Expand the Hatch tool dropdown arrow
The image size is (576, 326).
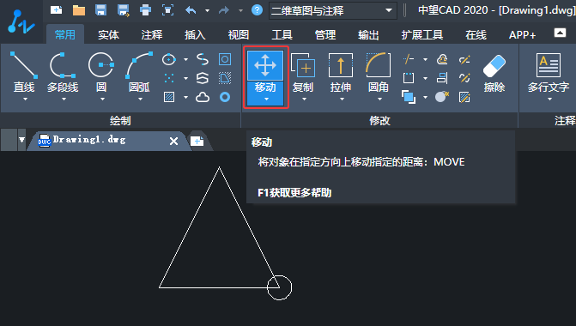pyautogui.click(x=185, y=97)
